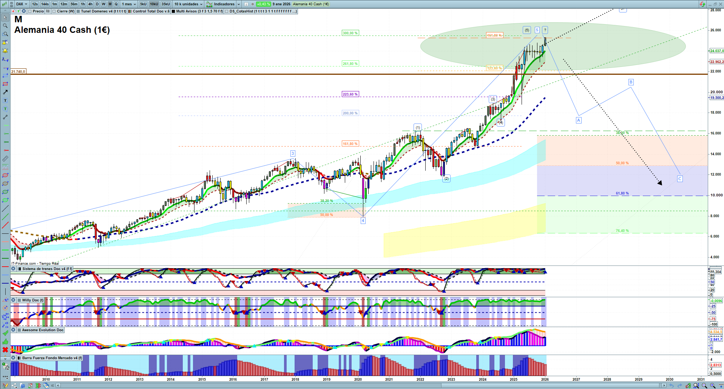This screenshot has height=389, width=724.
Task: Select the 12s timeframe
Action: point(35,4)
